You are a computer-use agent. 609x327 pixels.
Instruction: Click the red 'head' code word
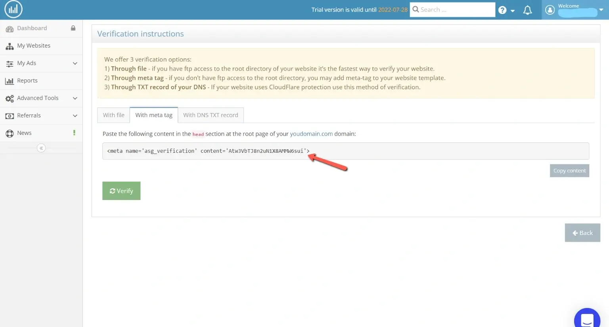[198, 134]
